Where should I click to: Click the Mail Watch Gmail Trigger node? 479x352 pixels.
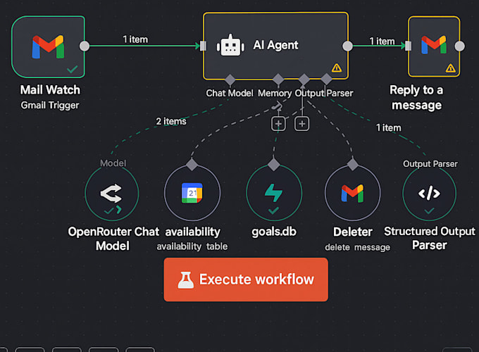[x=48, y=46]
